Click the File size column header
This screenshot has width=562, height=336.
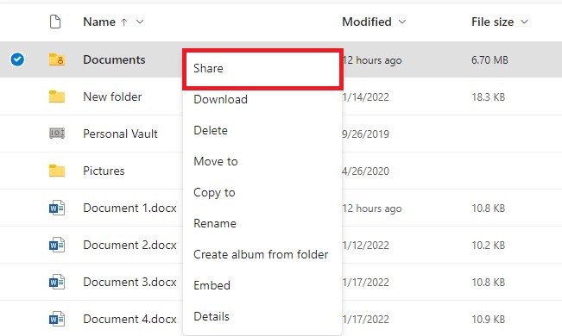(x=492, y=22)
